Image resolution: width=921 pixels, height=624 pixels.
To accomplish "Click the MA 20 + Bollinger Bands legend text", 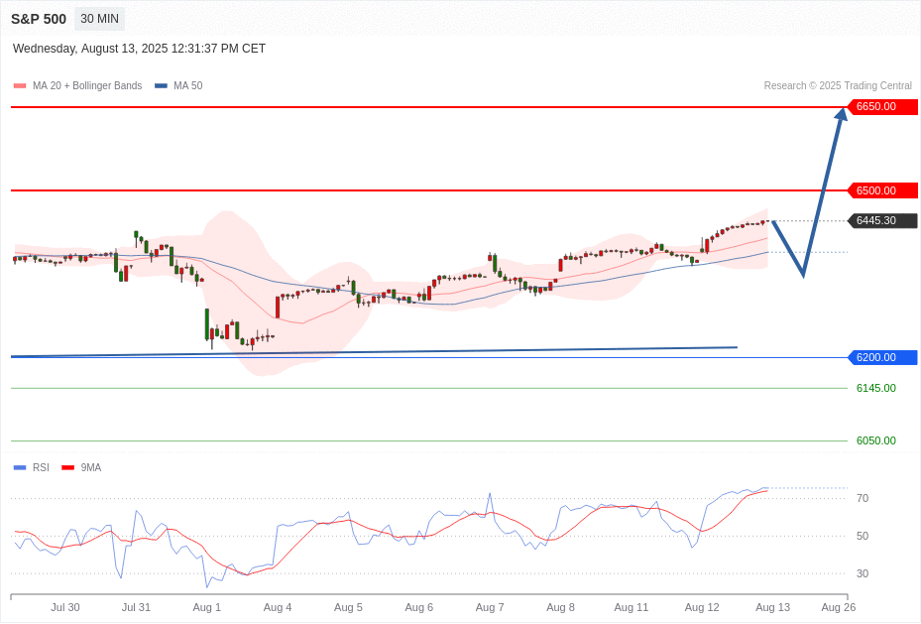I will [x=87, y=85].
